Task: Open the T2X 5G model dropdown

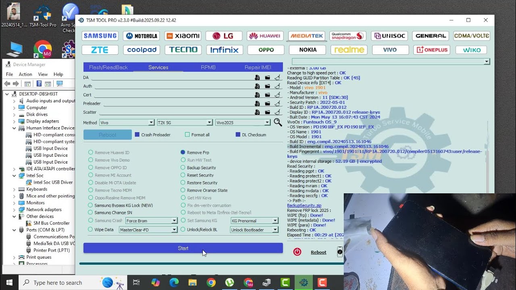Action: point(185,122)
